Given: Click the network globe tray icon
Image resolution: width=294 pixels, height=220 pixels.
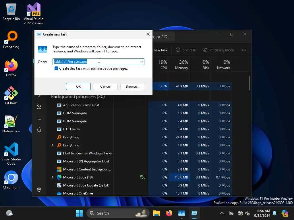Looking at the screenshot, I should pyautogui.click(x=240, y=213).
